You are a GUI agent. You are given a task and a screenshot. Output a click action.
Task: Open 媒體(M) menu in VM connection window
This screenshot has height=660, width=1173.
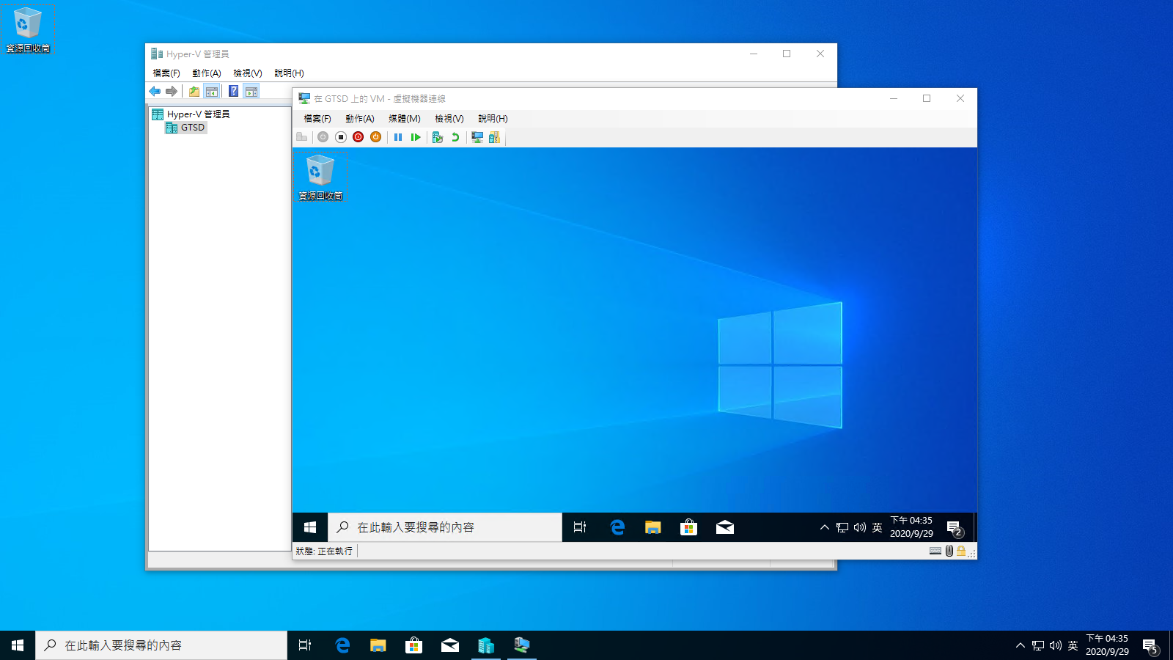click(404, 119)
